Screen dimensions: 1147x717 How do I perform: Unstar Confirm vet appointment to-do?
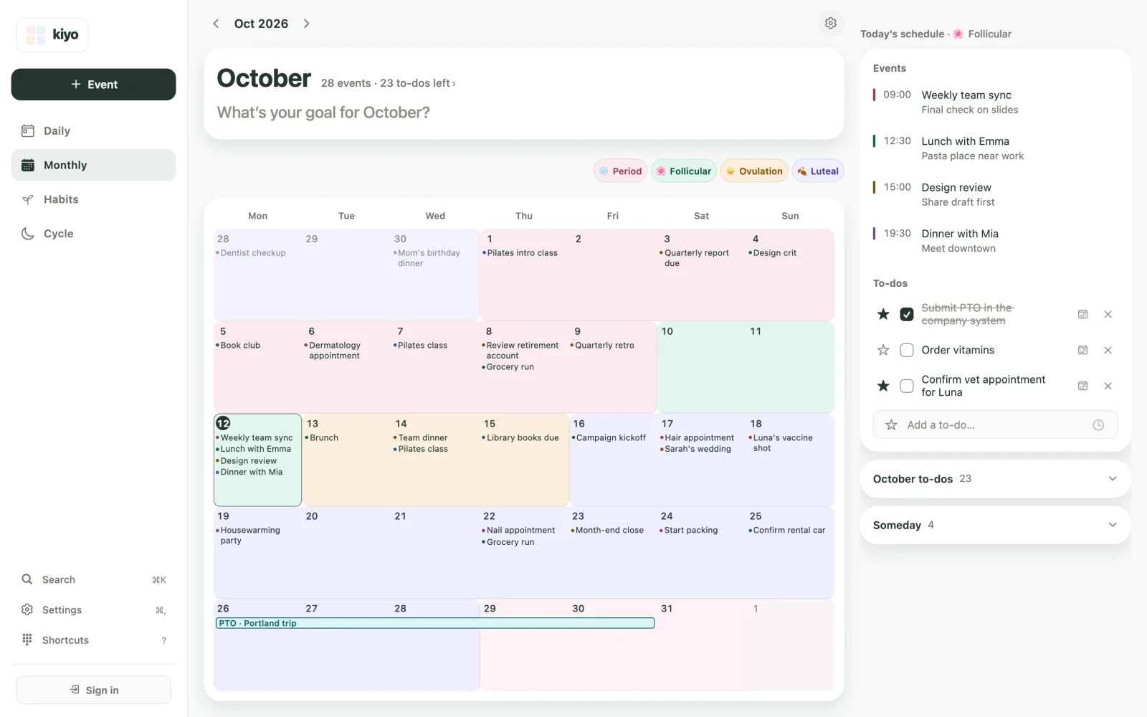point(883,386)
